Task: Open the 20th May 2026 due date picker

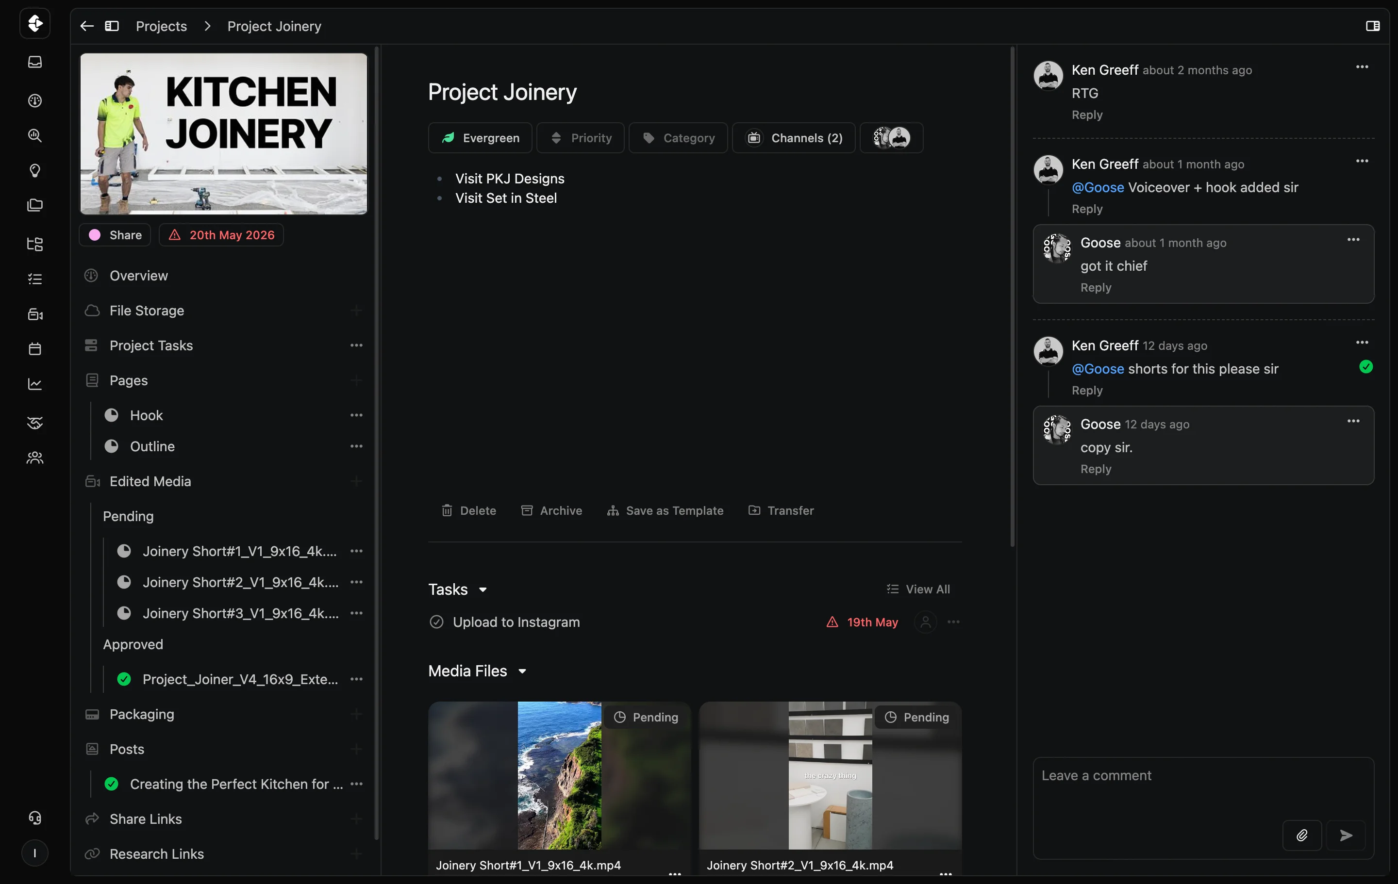Action: [x=221, y=235]
